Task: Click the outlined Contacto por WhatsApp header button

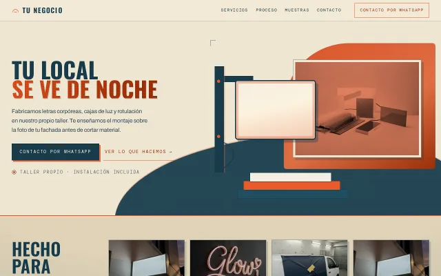Action: tap(391, 10)
